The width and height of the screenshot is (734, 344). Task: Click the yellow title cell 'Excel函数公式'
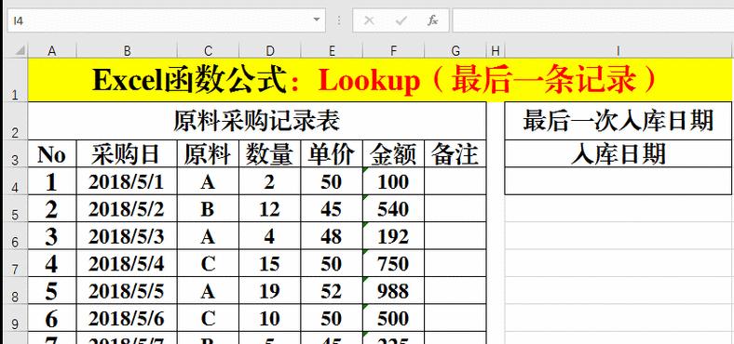[380, 80]
